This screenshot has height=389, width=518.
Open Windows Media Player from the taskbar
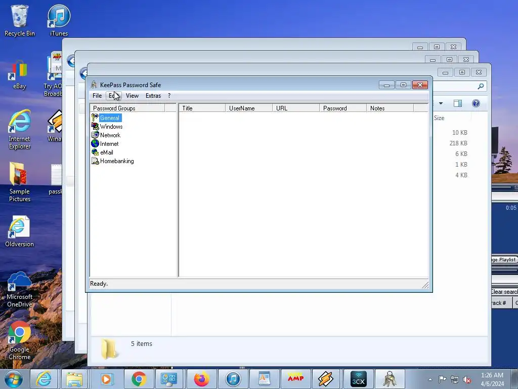pyautogui.click(x=106, y=379)
